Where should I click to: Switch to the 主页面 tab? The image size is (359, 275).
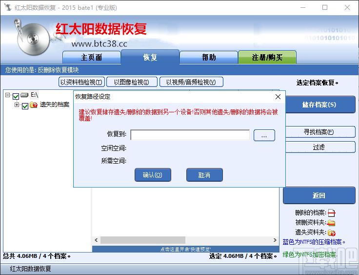pyautogui.click(x=92, y=57)
